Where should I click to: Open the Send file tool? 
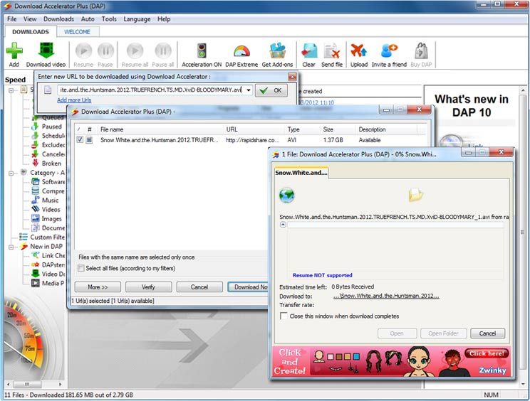[331, 51]
